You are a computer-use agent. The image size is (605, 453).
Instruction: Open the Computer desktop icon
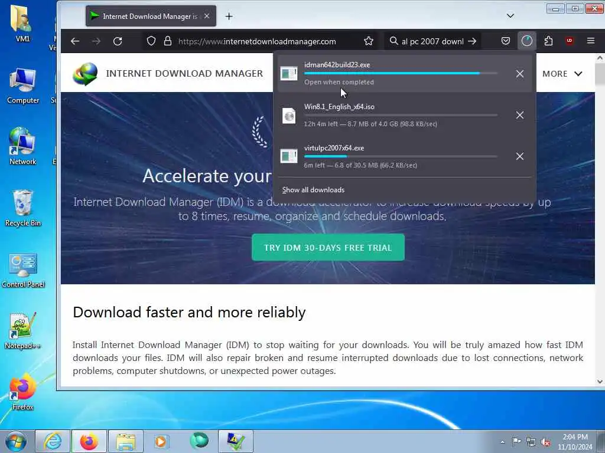(x=23, y=86)
